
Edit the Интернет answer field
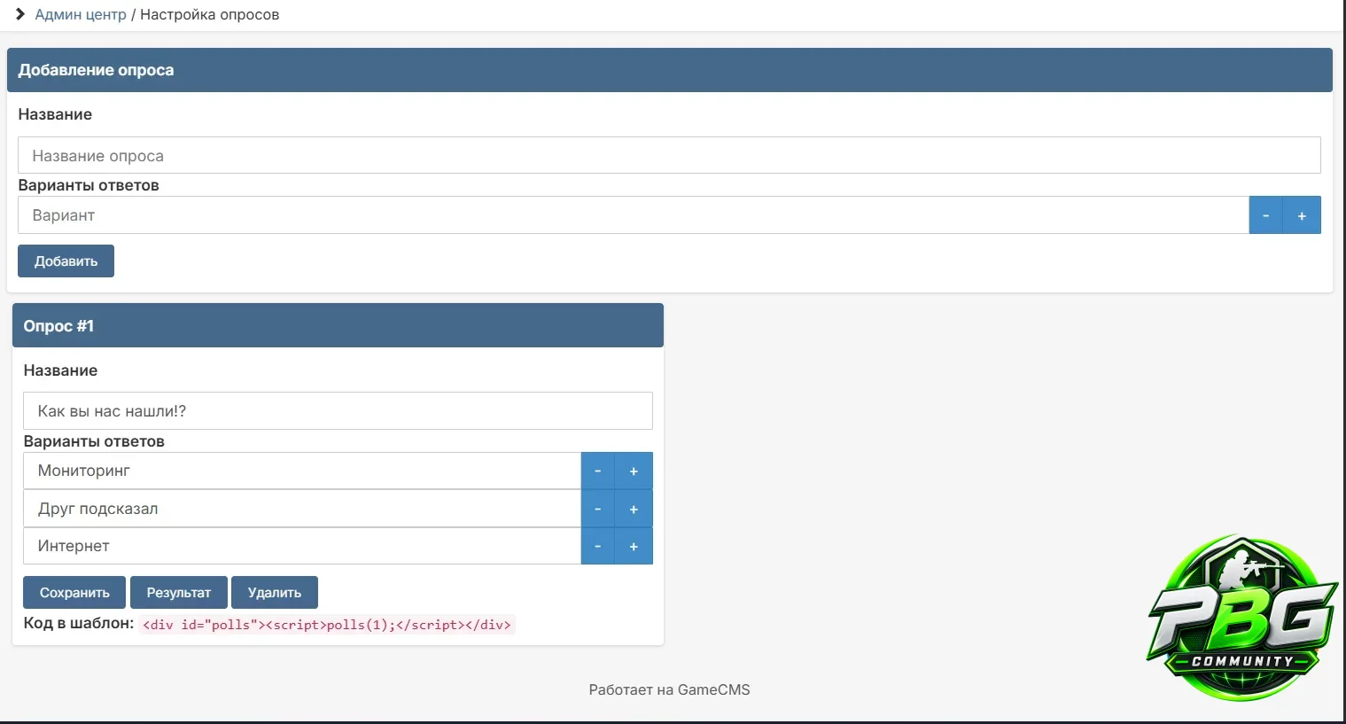coord(301,546)
